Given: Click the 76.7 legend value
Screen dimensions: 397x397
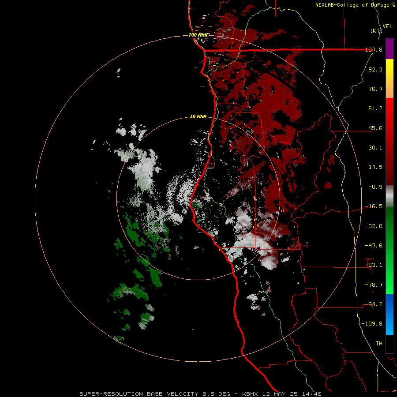Looking at the screenshot, I should 375,89.
